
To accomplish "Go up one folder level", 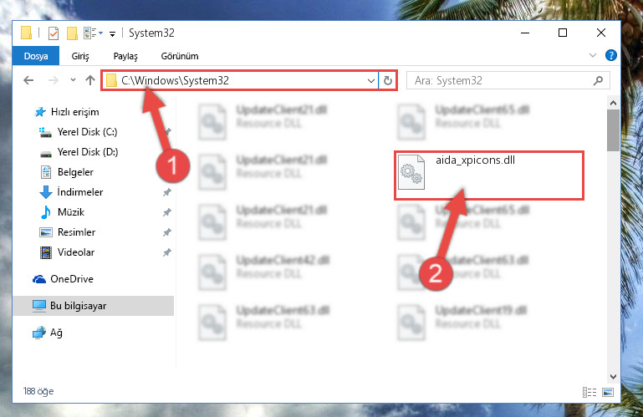I will pyautogui.click(x=90, y=80).
